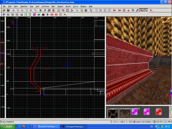The height and width of the screenshot is (129, 172).
Task: Open the Misc menu
Action: tap(53, 6)
